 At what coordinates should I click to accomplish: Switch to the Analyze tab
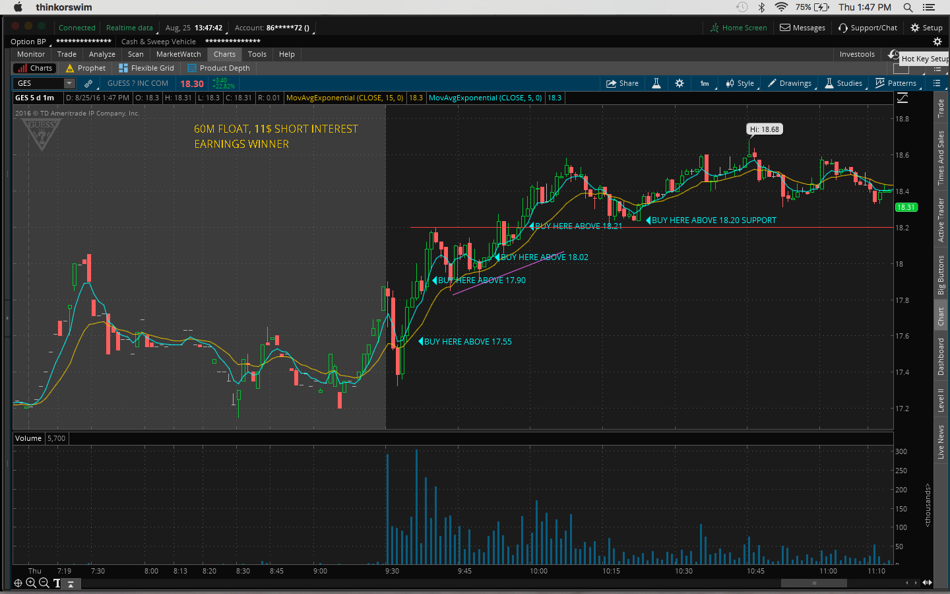point(102,54)
